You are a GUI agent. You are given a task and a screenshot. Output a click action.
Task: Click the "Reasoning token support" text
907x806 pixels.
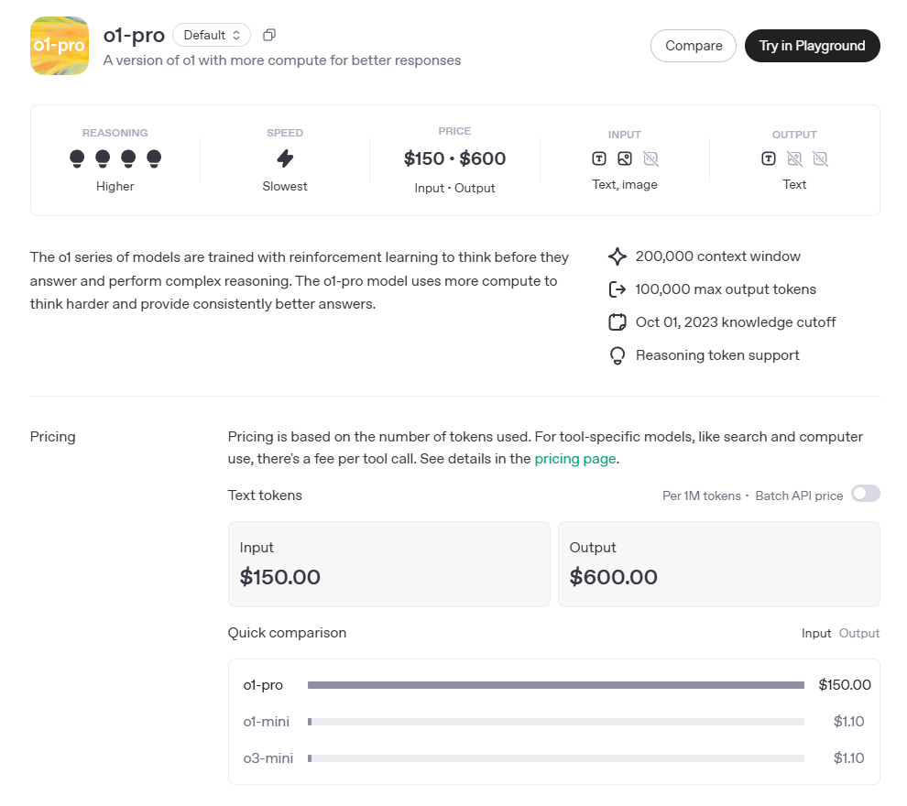point(717,355)
